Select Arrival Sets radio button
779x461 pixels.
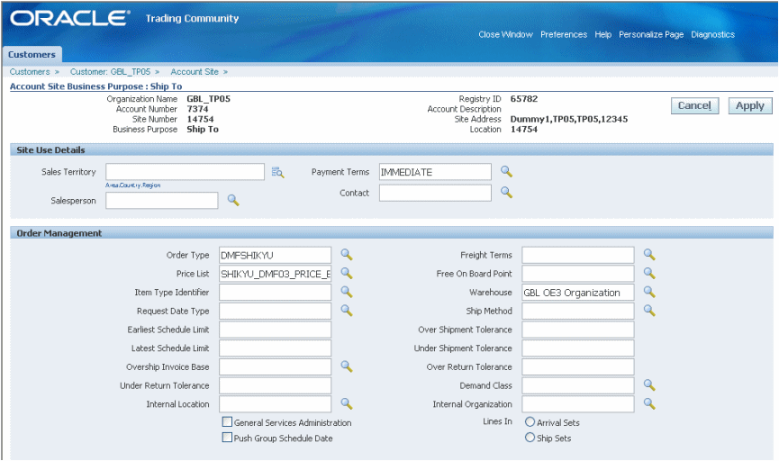coord(530,421)
